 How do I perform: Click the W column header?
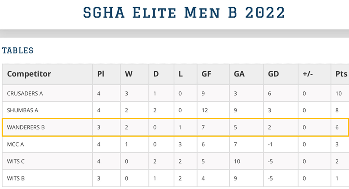129,74
